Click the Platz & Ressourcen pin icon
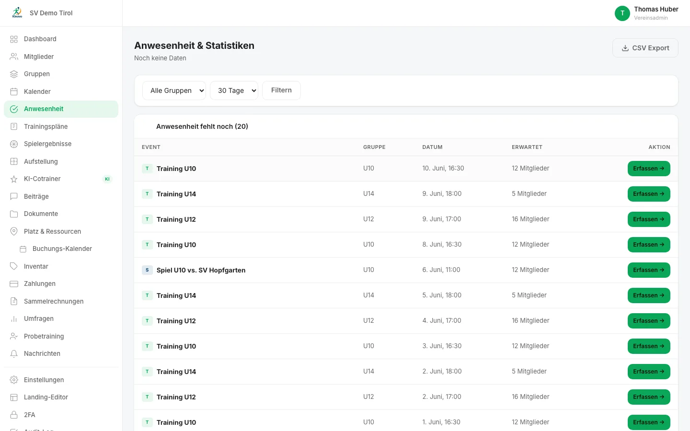The image size is (690, 431). coord(14,231)
